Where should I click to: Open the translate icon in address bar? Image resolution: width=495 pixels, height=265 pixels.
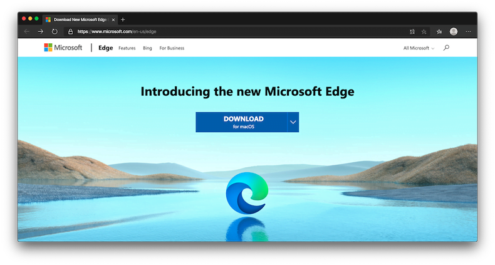(412, 31)
